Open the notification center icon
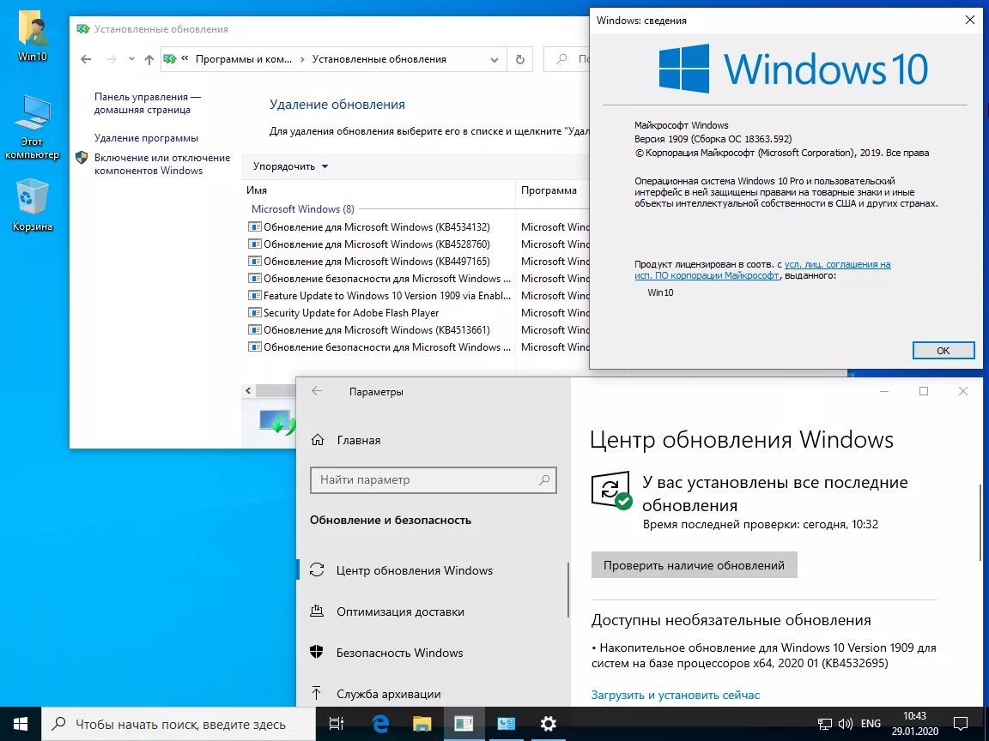The width and height of the screenshot is (989, 741). (x=960, y=724)
